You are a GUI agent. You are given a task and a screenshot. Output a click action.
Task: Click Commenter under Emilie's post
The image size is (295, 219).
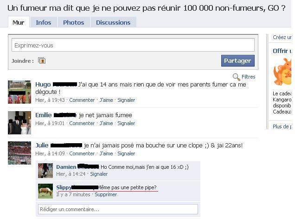coord(82,123)
